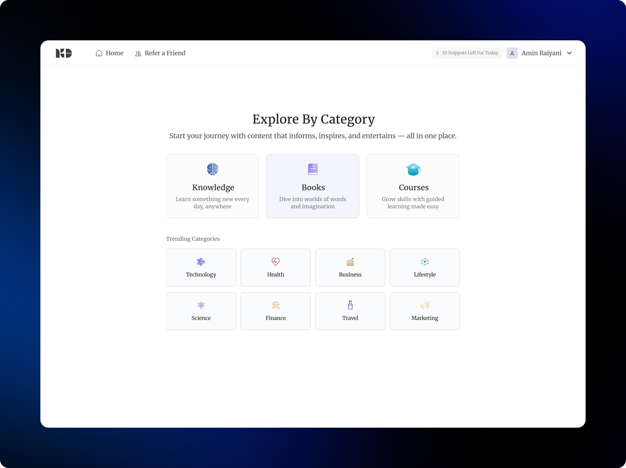Click the lightning bolt snippets icon

pyautogui.click(x=437, y=53)
